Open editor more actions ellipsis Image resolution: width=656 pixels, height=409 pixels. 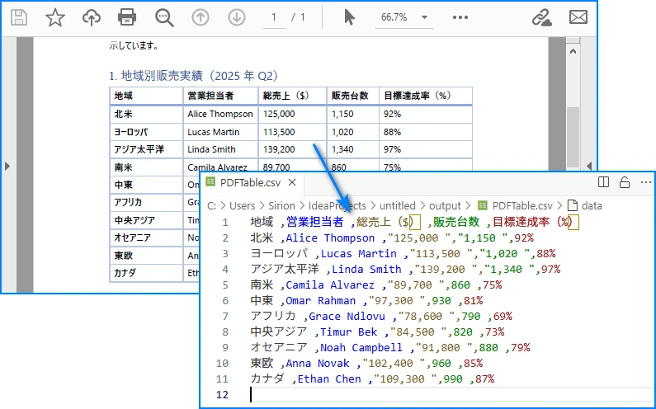click(645, 182)
